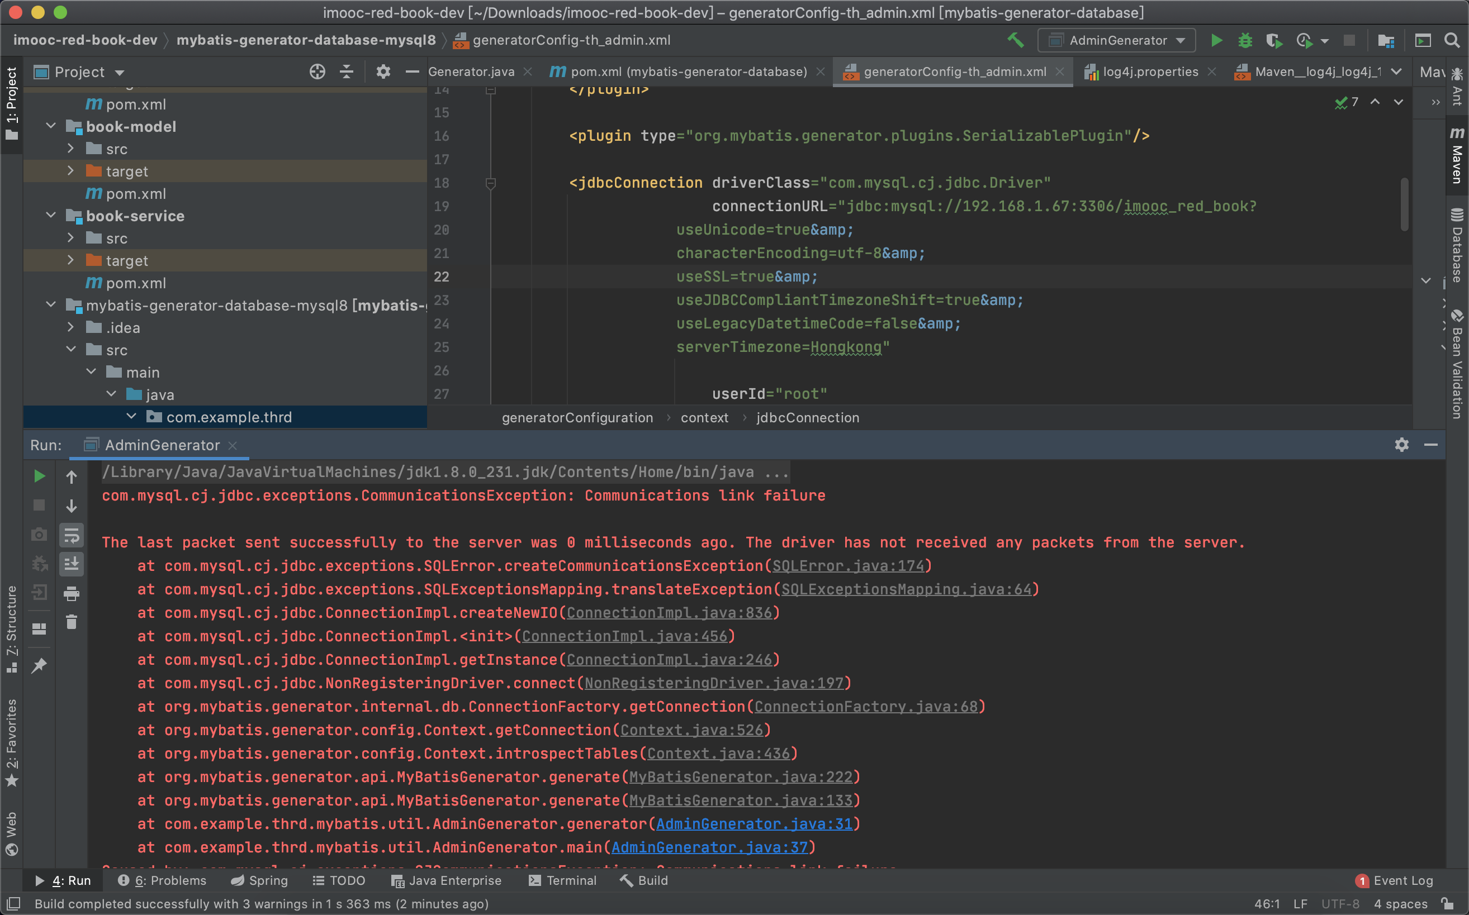Image resolution: width=1469 pixels, height=915 pixels.
Task: Collapse all nodes in Project panel
Action: point(347,72)
